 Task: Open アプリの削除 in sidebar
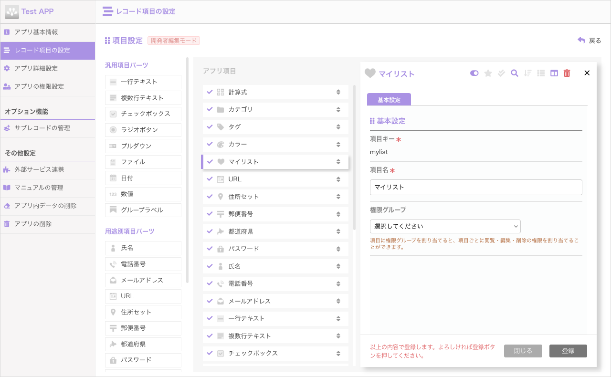pos(48,224)
